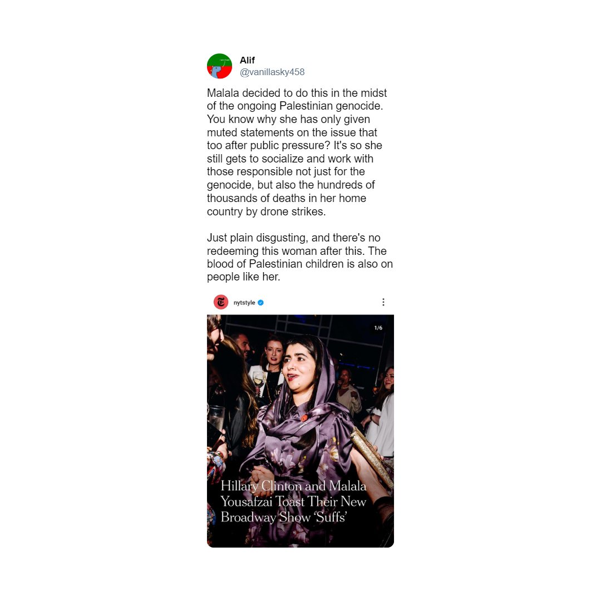
Task: Click the blue verified badge beside nytstyle
Action: coord(260,302)
